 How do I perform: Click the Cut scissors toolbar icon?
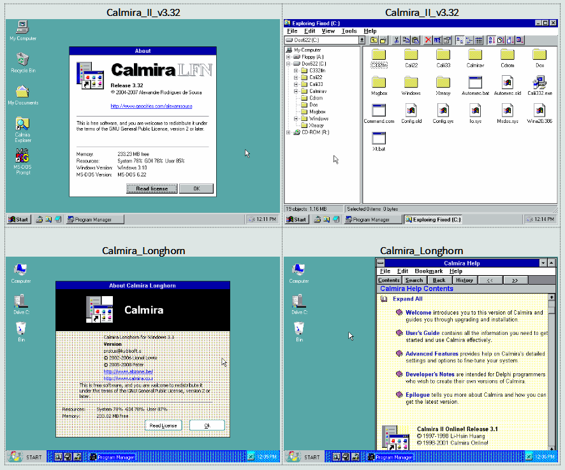tap(397, 40)
